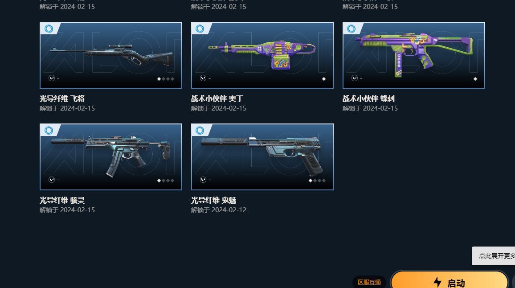
Task: Click the blue ring badge on 骇灵 card
Action: [49, 131]
